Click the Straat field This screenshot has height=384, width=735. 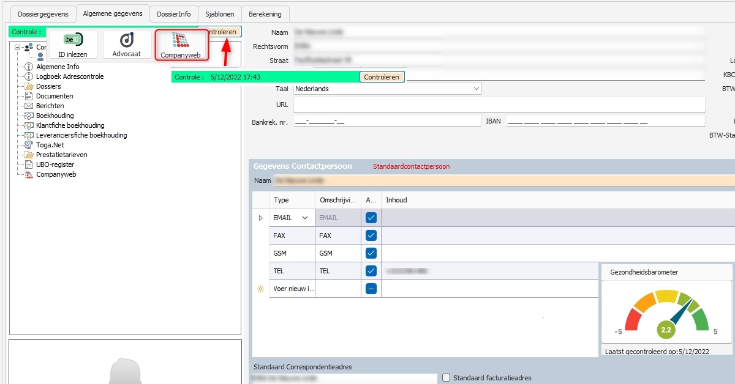point(499,61)
